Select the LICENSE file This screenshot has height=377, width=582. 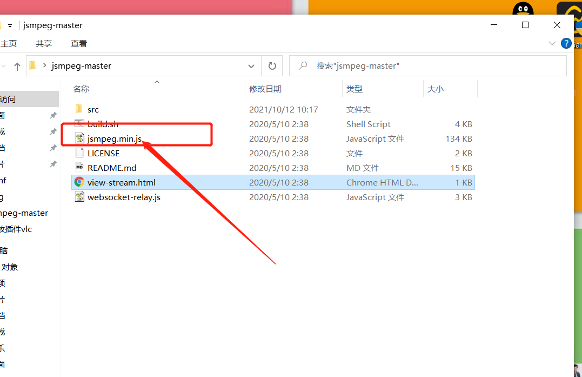tap(104, 153)
